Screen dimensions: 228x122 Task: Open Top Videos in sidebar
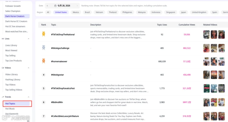[x=10, y=85]
